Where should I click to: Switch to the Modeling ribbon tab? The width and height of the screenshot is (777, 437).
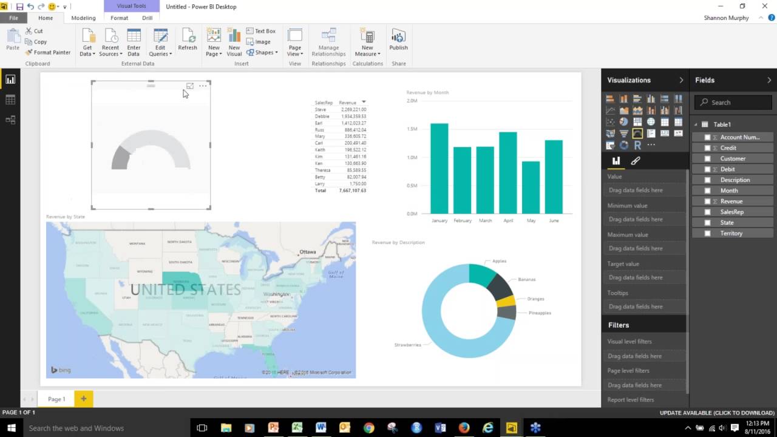(x=83, y=18)
